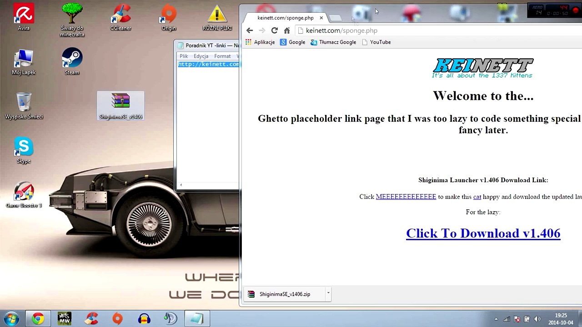Open the Avira desktop shortcut
The height and width of the screenshot is (327, 582).
(24, 17)
